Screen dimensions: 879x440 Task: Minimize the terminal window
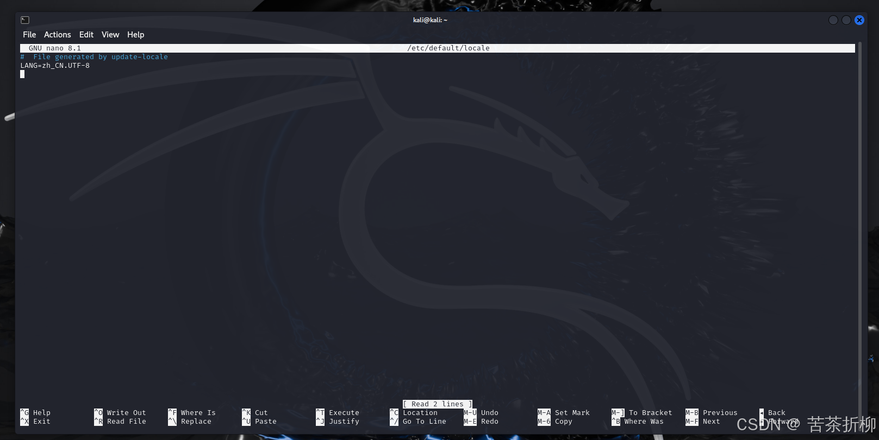pyautogui.click(x=833, y=20)
